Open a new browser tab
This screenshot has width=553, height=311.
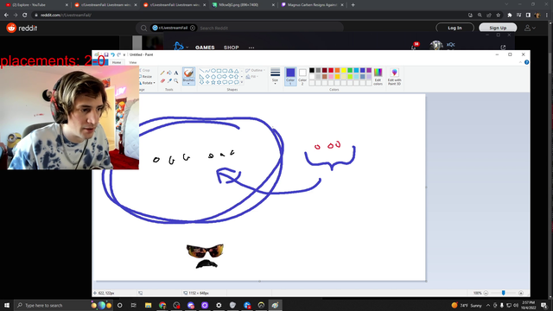[353, 5]
